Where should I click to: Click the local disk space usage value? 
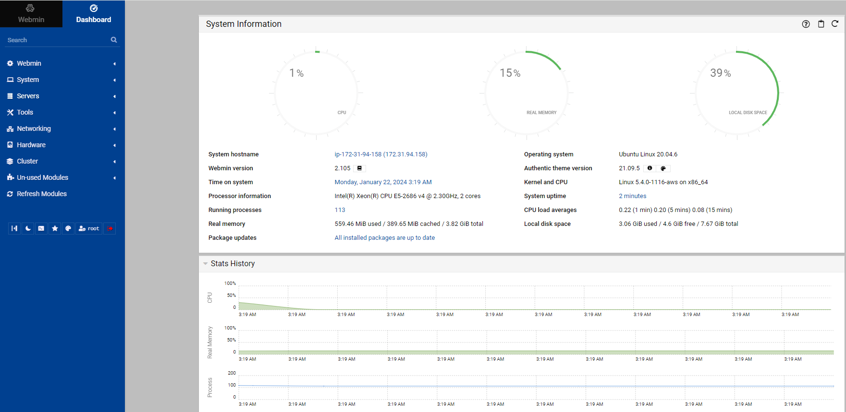pos(678,224)
